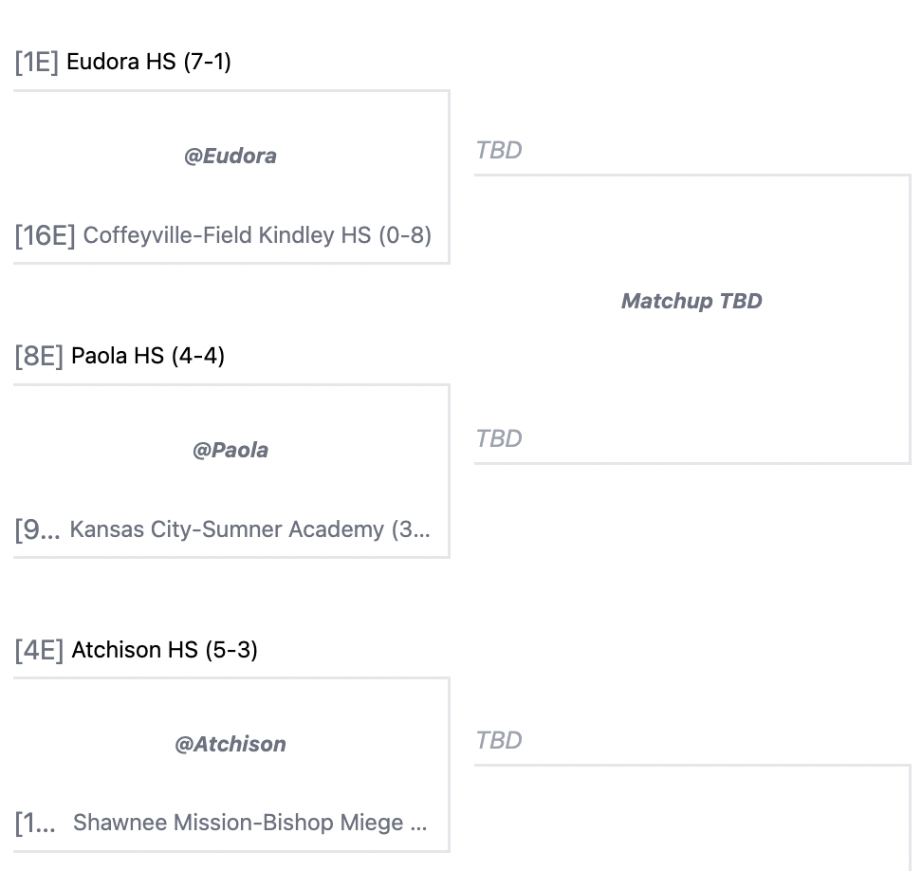Click the [8E] seed label
922x871 pixels.
(39, 356)
